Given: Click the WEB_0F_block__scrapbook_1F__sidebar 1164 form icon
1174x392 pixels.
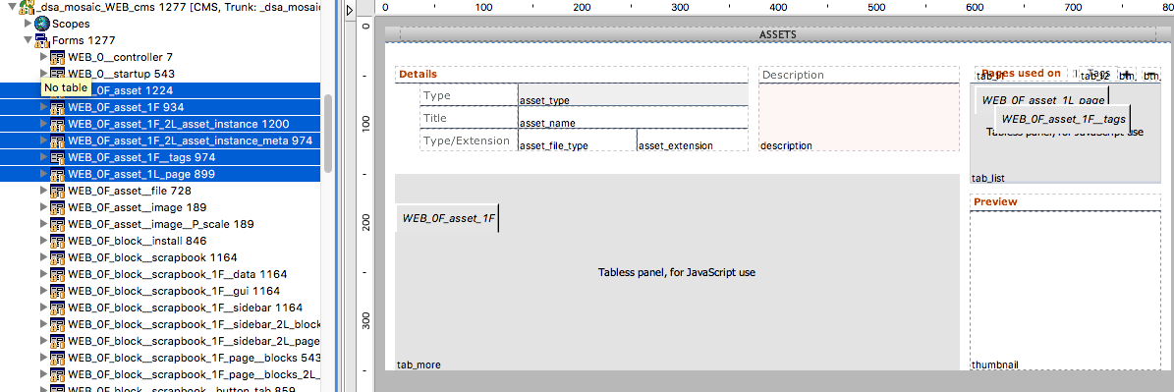Looking at the screenshot, I should click(57, 308).
